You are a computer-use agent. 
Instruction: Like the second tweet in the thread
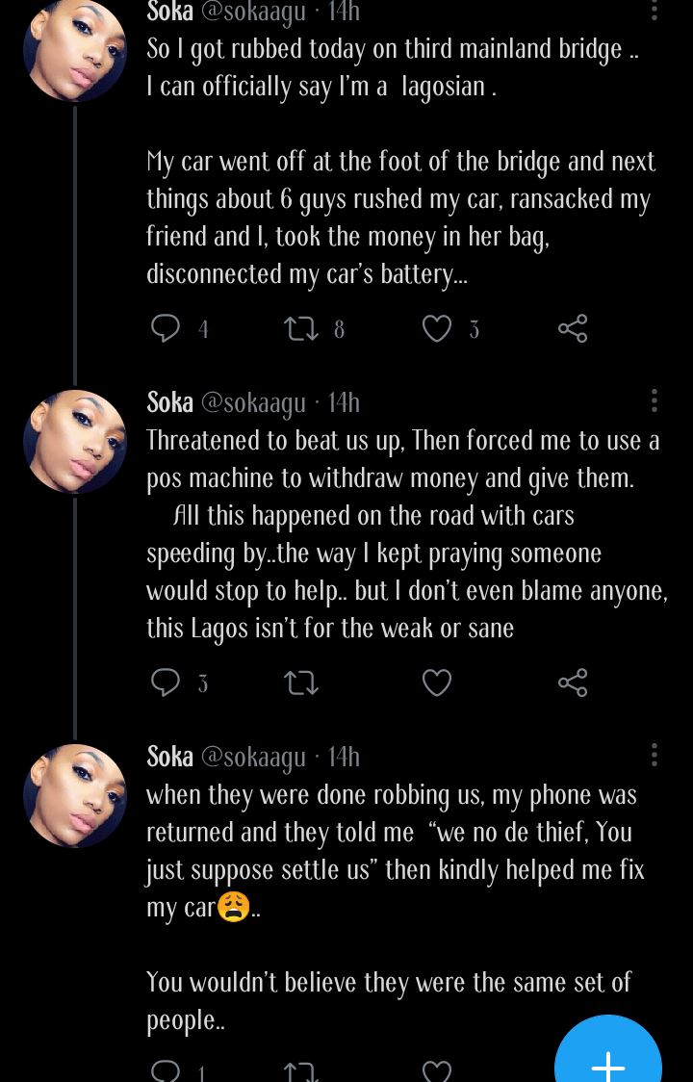437,683
